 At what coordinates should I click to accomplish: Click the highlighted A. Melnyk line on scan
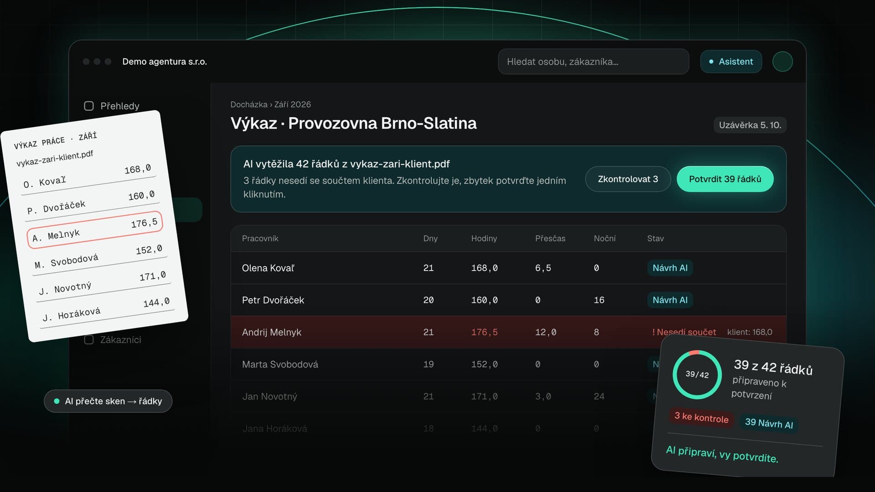[x=95, y=230]
